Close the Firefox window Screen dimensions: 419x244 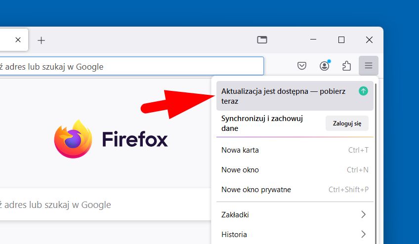coord(369,40)
